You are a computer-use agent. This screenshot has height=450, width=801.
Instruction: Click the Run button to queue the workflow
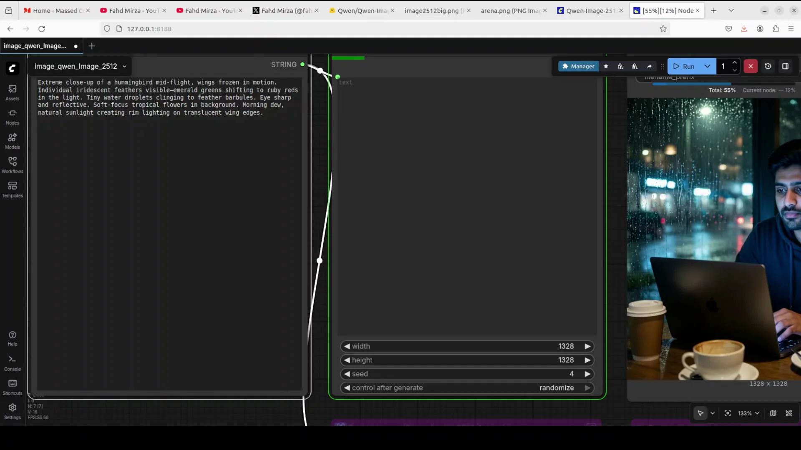(x=685, y=66)
